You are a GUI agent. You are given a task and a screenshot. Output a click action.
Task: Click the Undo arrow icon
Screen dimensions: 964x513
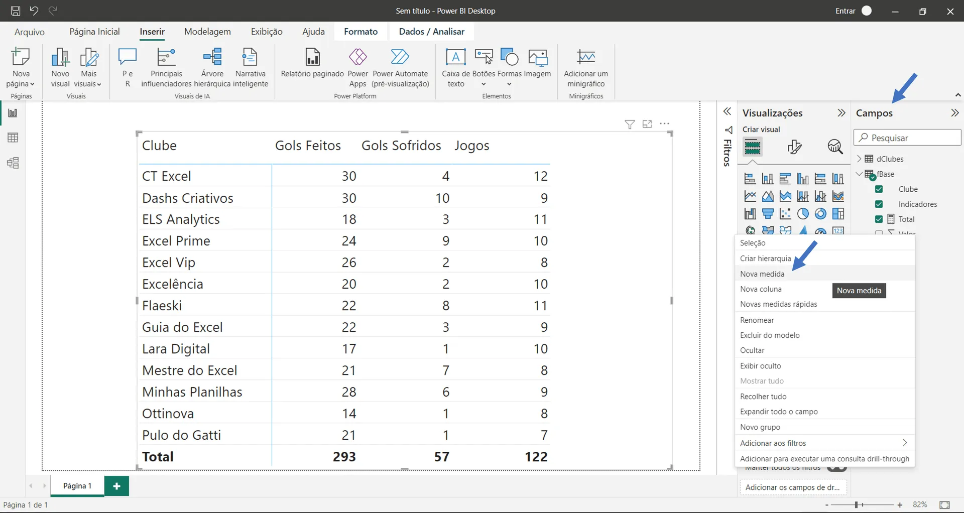34,11
